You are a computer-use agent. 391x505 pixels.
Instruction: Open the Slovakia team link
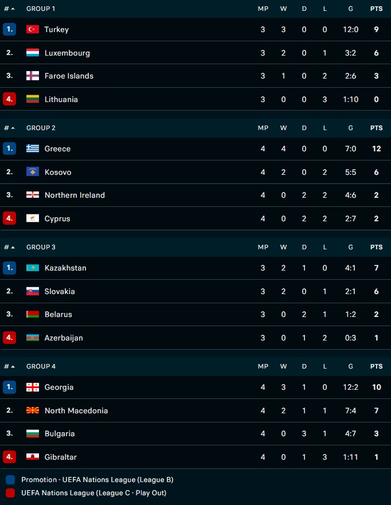pyautogui.click(x=60, y=291)
